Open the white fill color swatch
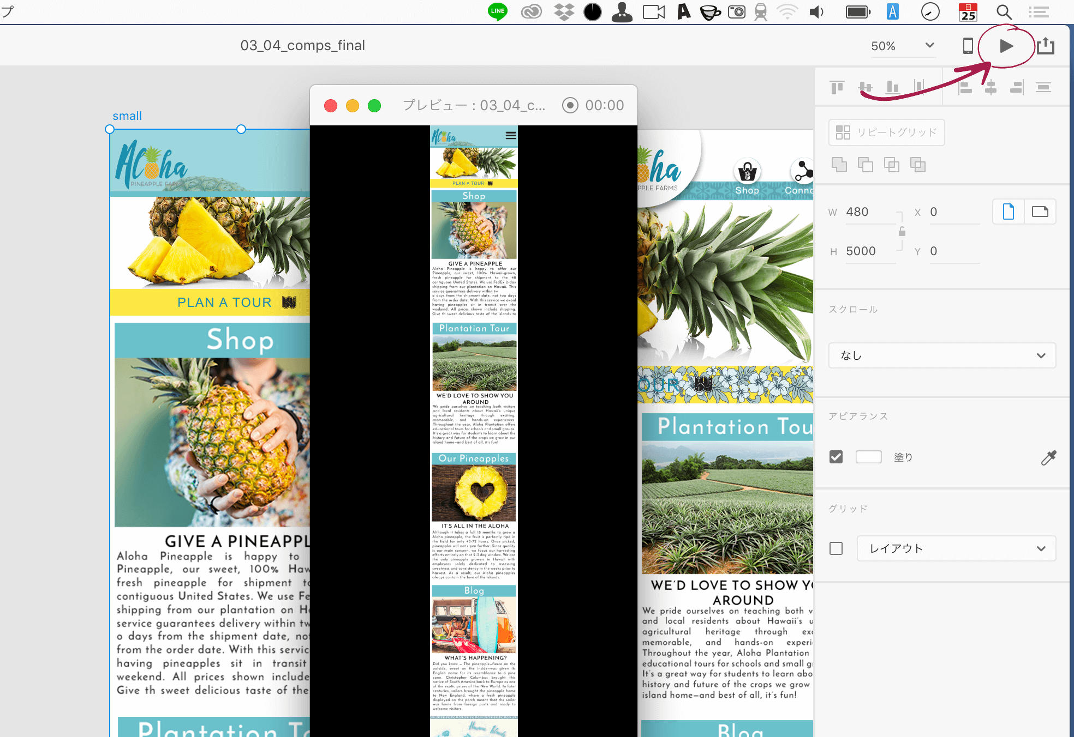This screenshot has height=737, width=1074. point(869,457)
